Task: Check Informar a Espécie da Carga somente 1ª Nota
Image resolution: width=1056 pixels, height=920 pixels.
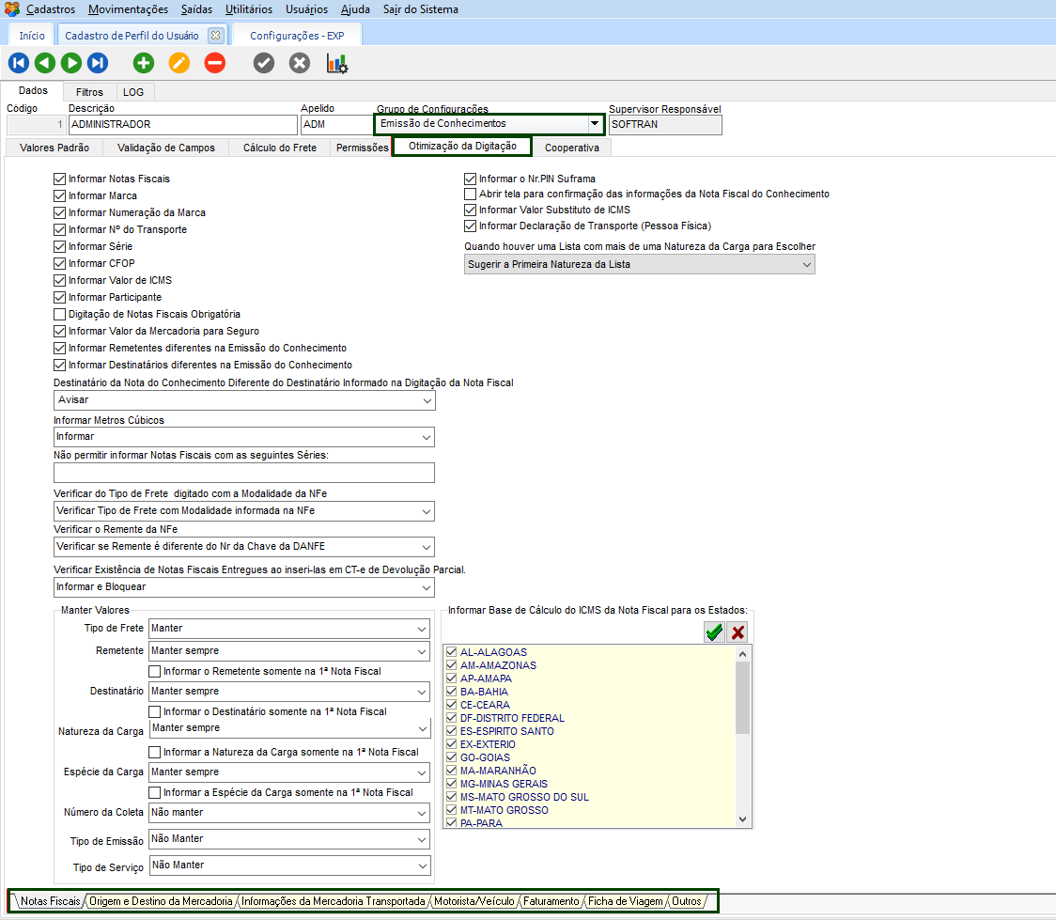Action: coord(155,793)
